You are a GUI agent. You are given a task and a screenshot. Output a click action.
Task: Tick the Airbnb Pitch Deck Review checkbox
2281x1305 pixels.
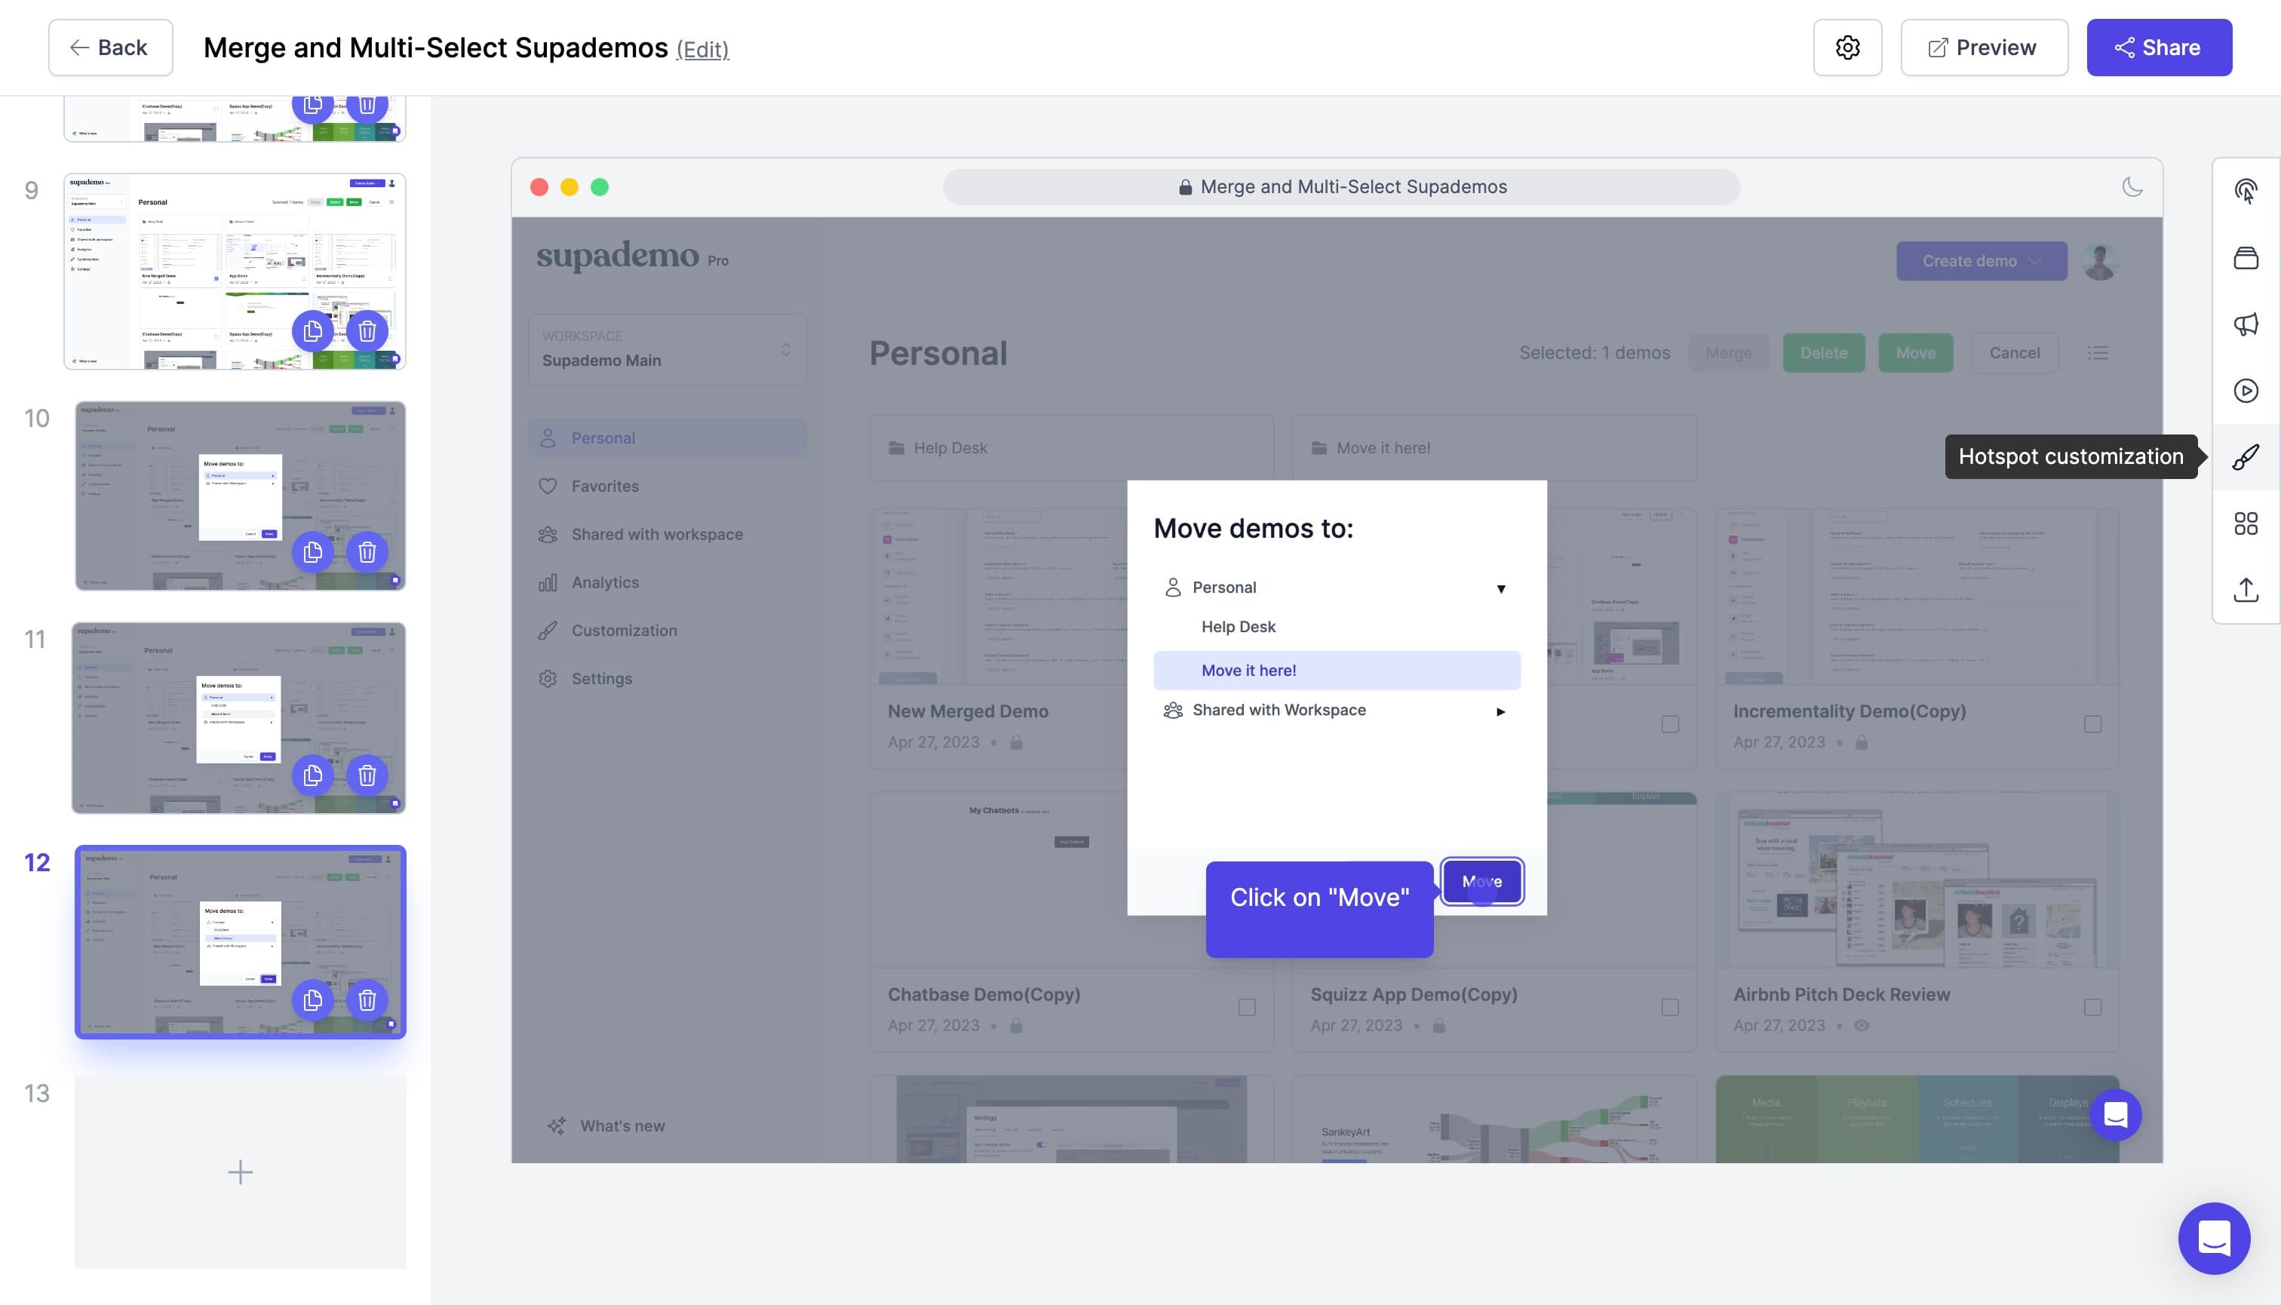2092,1008
